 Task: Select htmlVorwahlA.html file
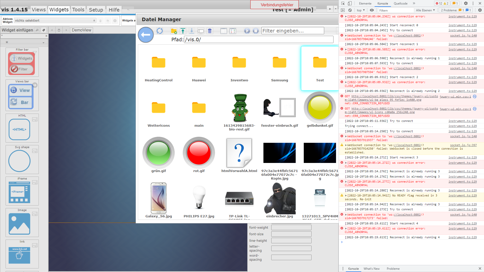[239, 155]
